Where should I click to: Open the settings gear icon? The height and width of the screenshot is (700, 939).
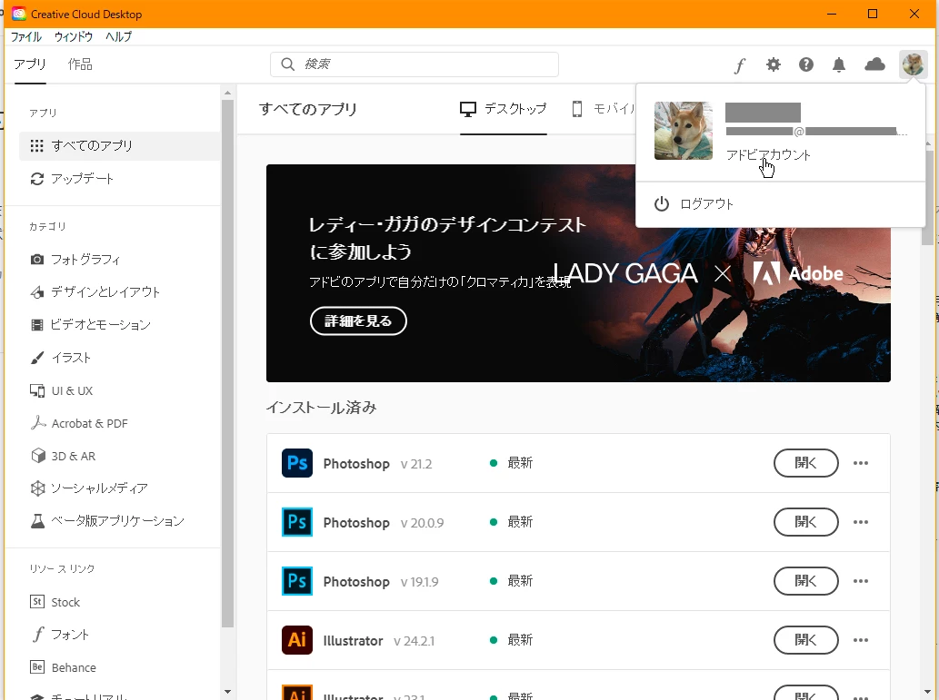click(x=774, y=64)
